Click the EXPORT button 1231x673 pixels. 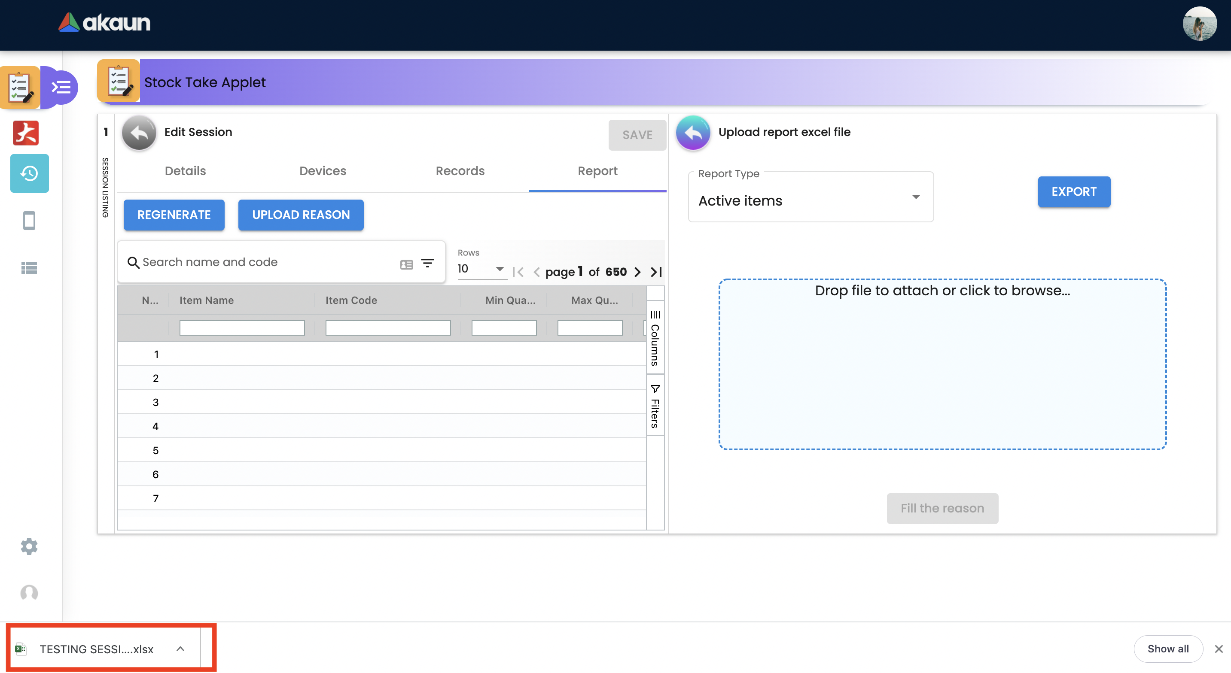tap(1074, 191)
